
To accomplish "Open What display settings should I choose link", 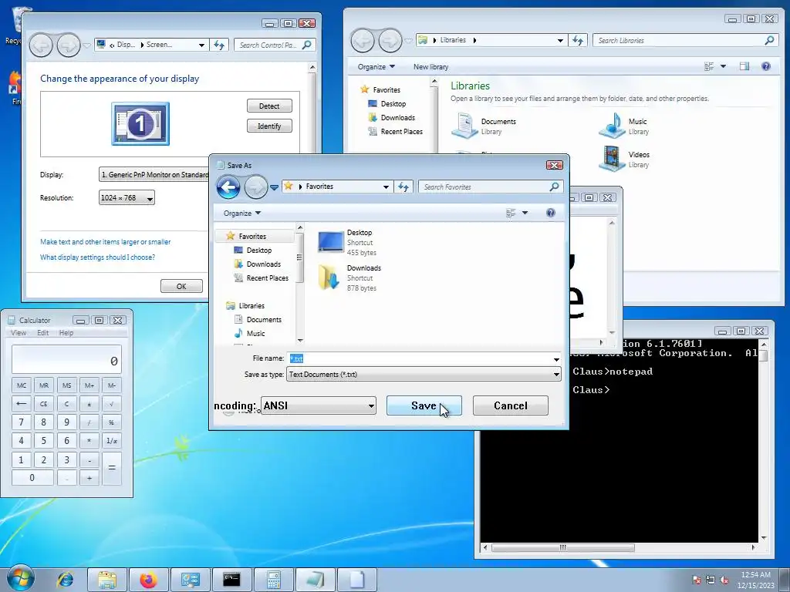I will click(x=97, y=257).
